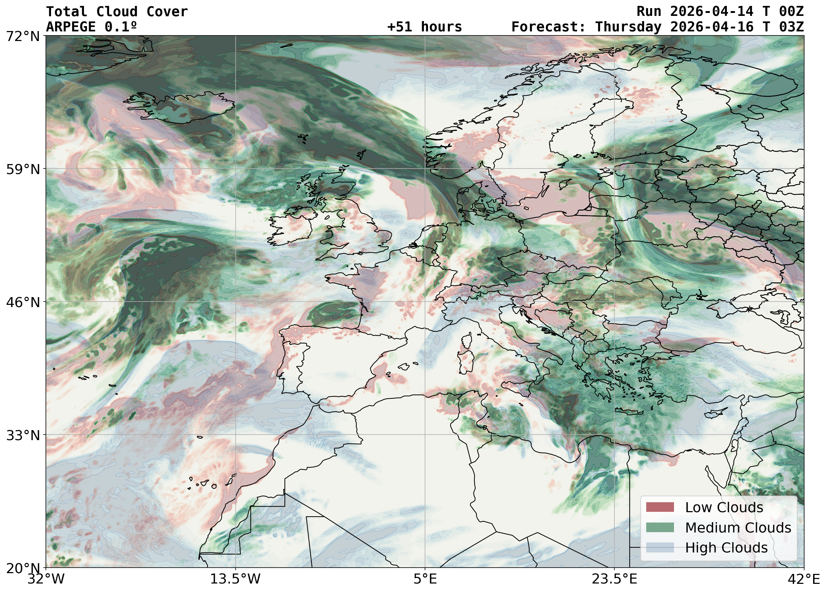826x592 pixels.
Task: Click the 32°W longitude axis label
Action: [46, 579]
